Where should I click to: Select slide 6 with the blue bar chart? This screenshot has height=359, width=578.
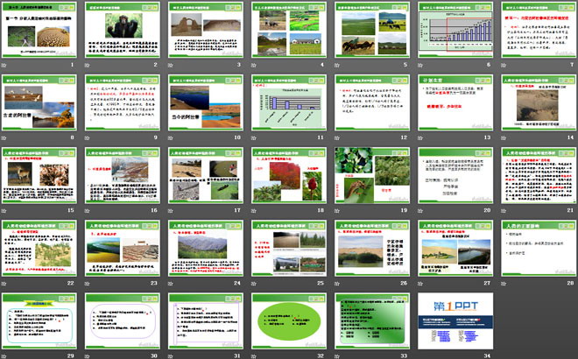pos(456,30)
